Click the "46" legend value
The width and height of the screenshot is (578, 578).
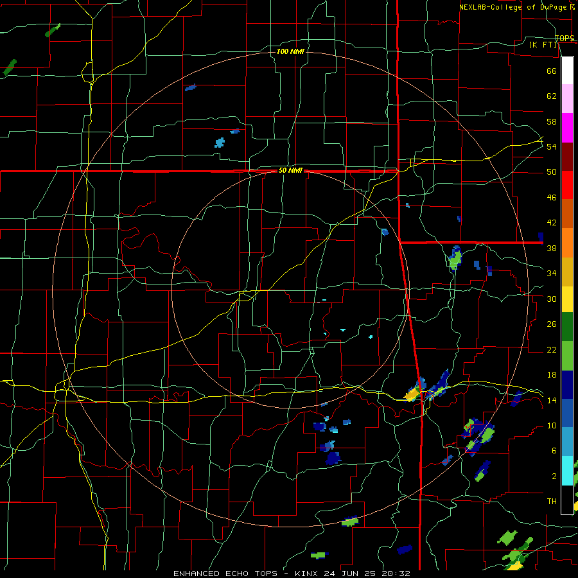point(552,198)
